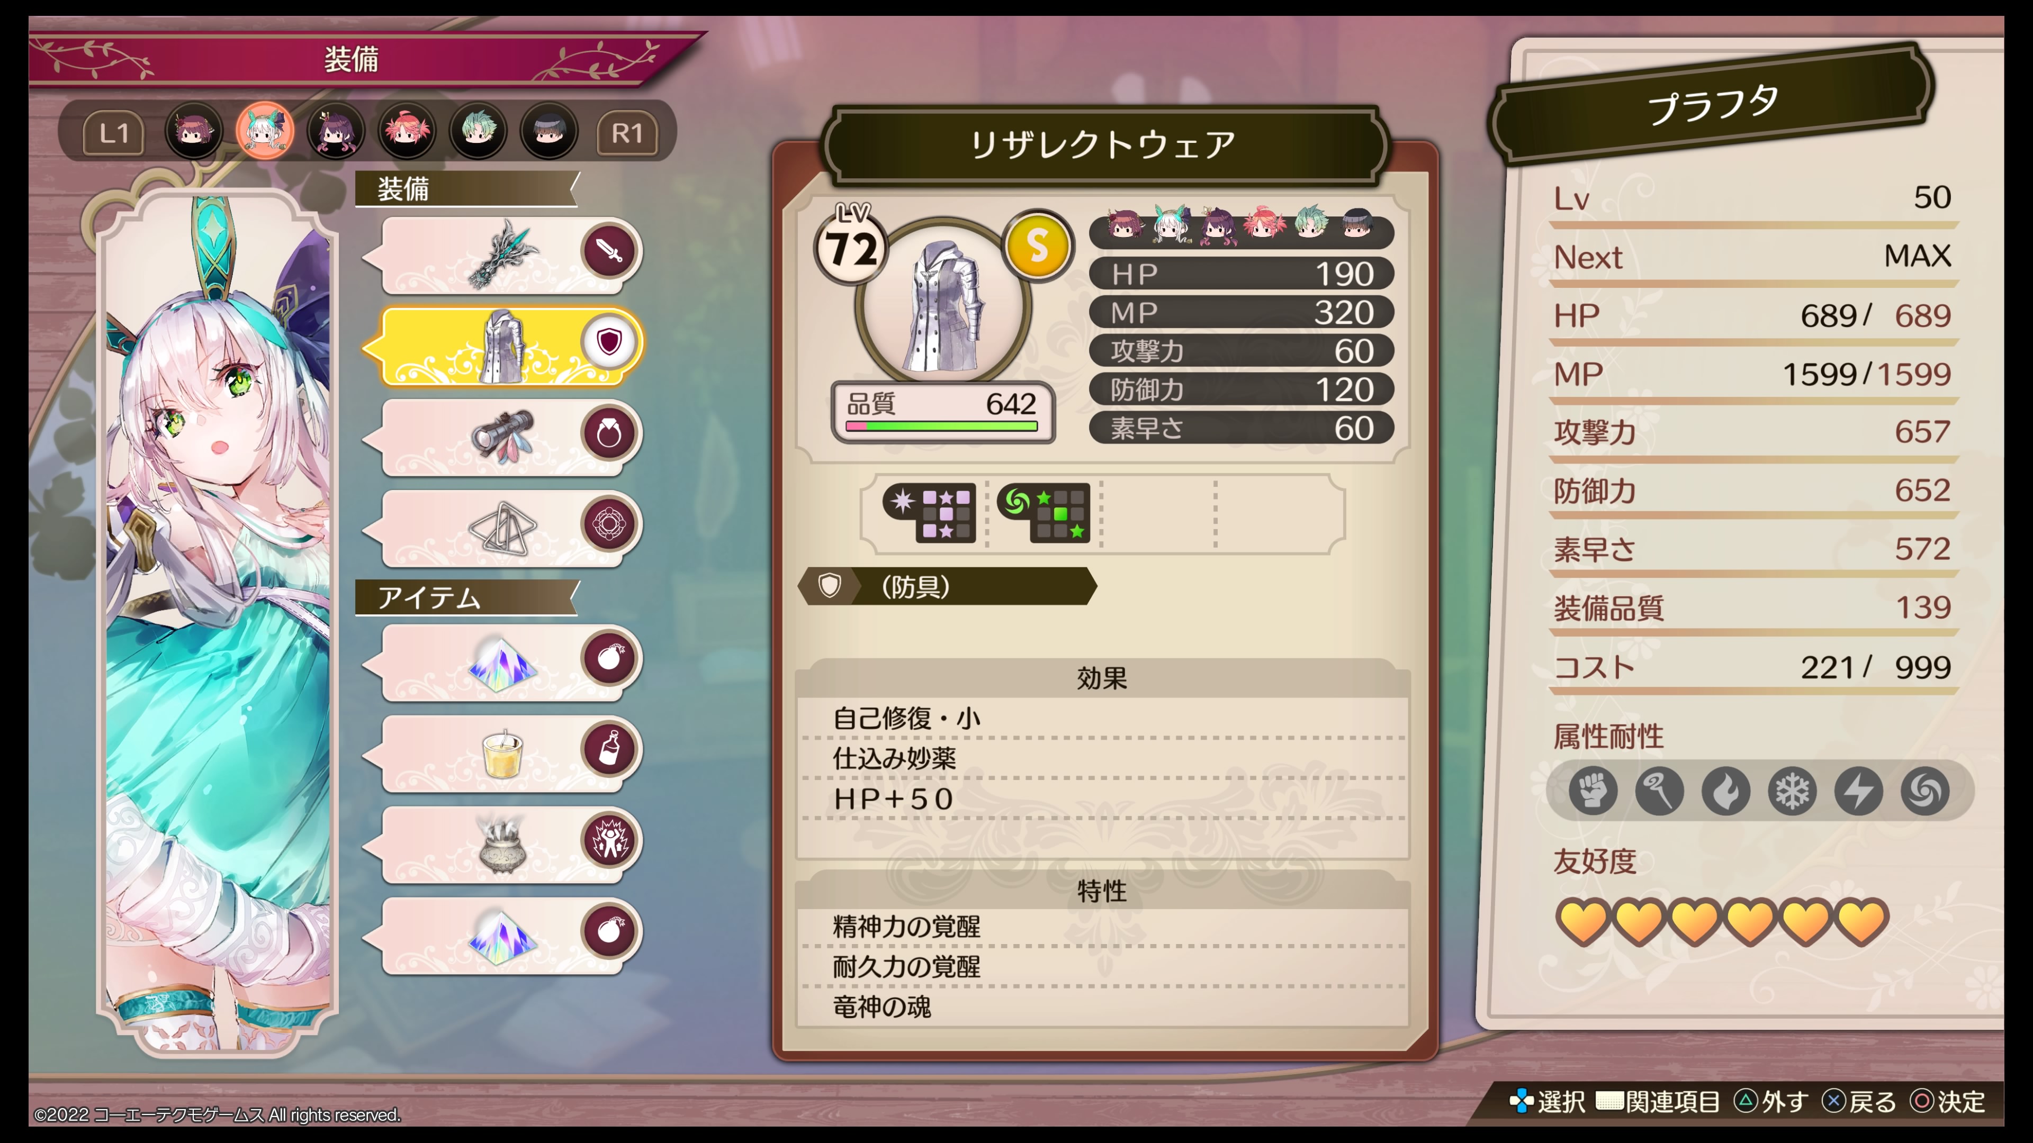Select the weapon equipment slot
Screen dimensions: 2033x1143
(503, 254)
